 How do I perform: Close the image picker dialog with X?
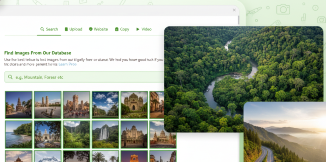coord(234,10)
